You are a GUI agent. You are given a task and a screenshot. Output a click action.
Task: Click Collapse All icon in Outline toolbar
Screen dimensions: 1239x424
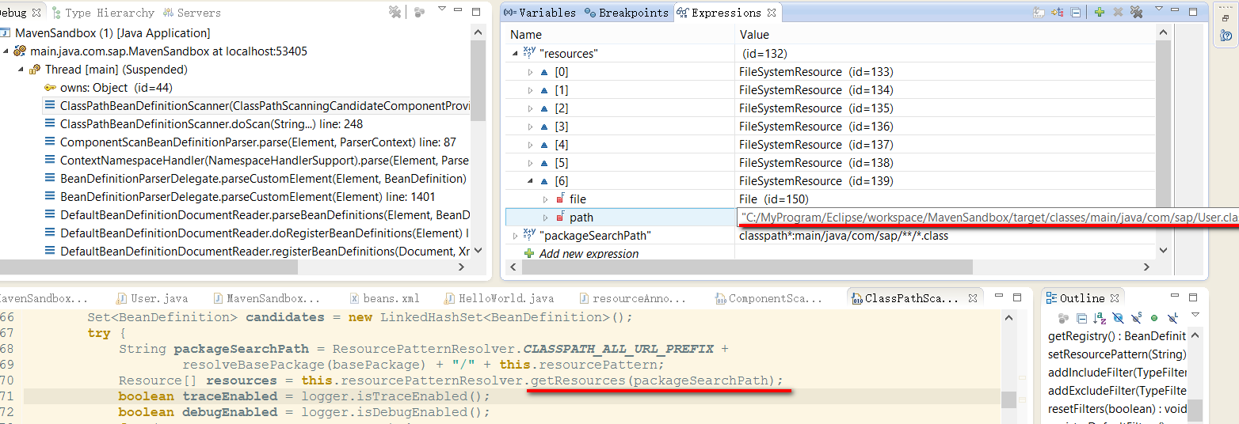point(1081,318)
